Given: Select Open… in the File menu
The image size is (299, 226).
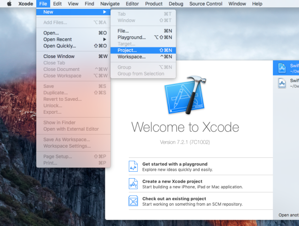Looking at the screenshot, I should point(74,33).
